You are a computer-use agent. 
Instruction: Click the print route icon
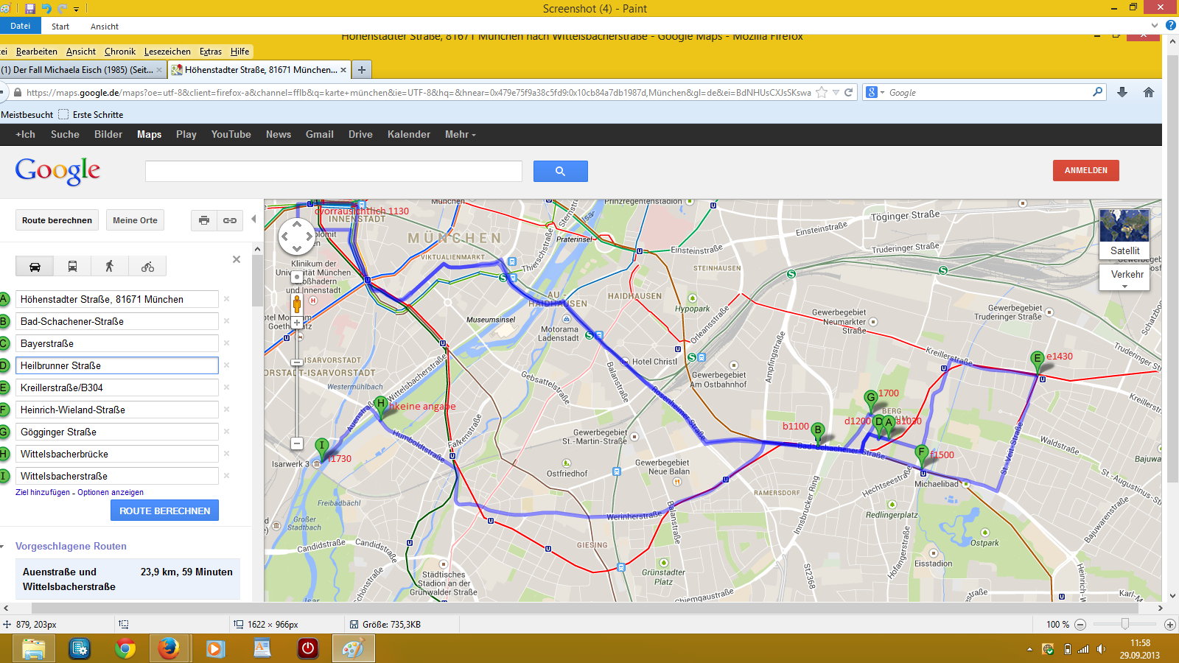click(x=204, y=220)
